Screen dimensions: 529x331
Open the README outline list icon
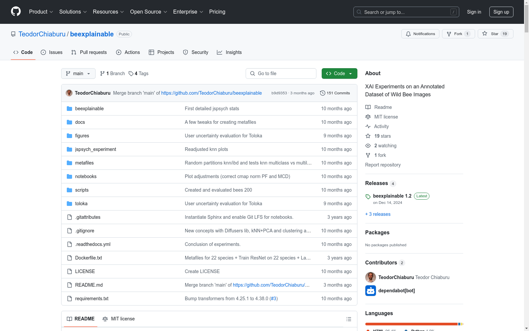tap(348, 319)
